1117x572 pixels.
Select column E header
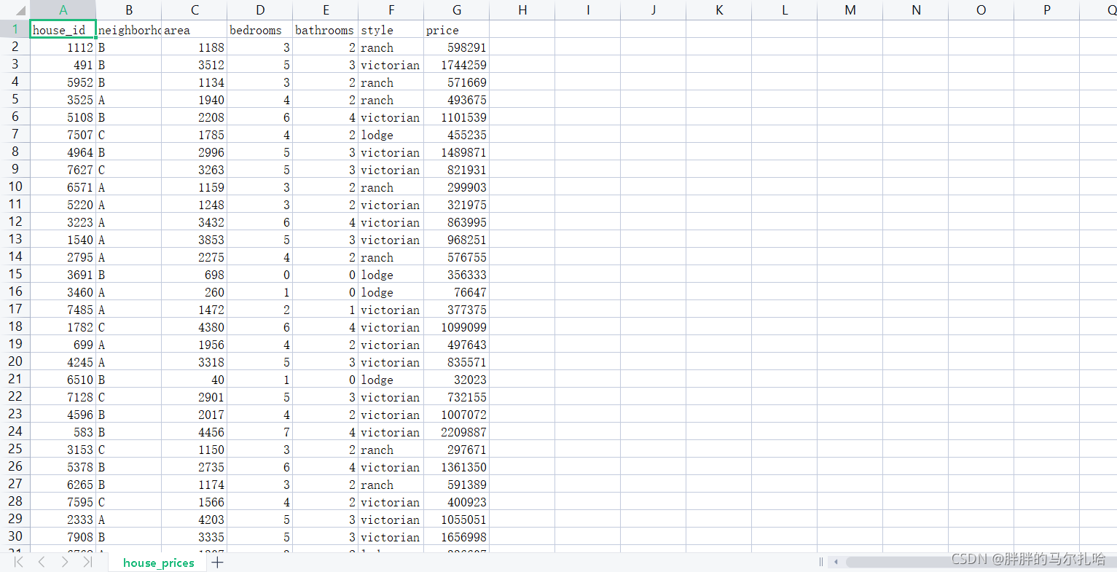tap(326, 10)
